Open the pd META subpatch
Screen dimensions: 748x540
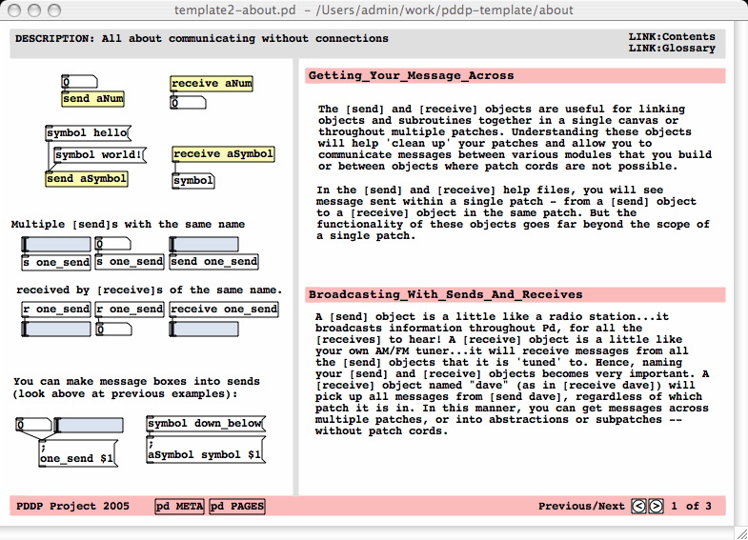[x=180, y=506]
